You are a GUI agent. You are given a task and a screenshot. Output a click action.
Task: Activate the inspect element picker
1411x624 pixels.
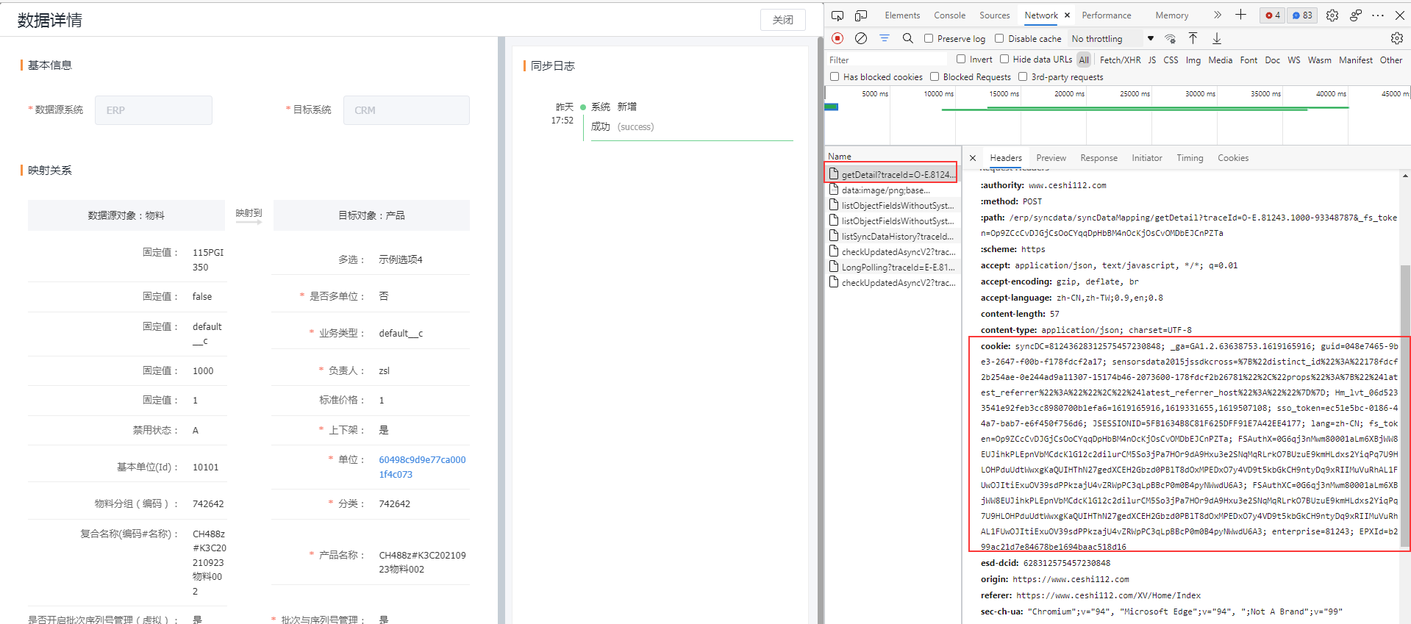(x=837, y=15)
